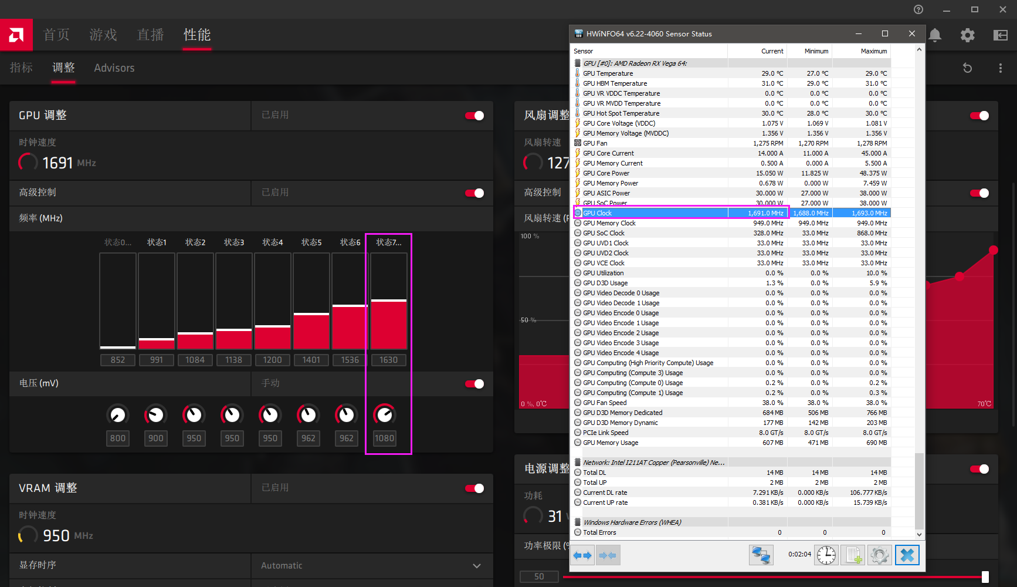Click the blue X to close sensors

(x=907, y=555)
